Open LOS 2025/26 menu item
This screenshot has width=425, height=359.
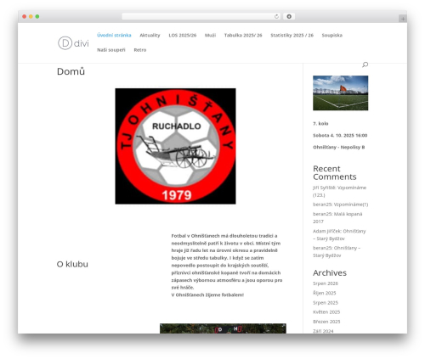pos(183,35)
